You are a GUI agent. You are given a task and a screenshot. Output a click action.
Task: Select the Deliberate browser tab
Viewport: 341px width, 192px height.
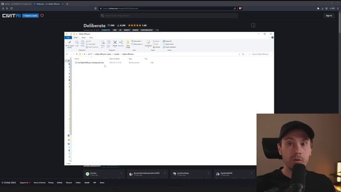[x=48, y=4]
